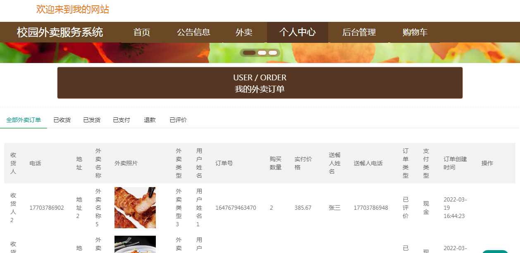Click the 我的外卖订单 heading banner
The image size is (520, 253).
pos(260,83)
